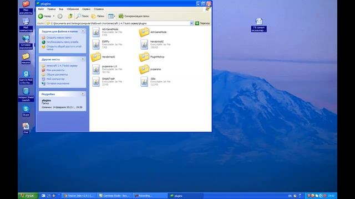Viewport: 355px width, 199px height.
Task: Collapse the Подробно details panel
Action: click(83, 94)
